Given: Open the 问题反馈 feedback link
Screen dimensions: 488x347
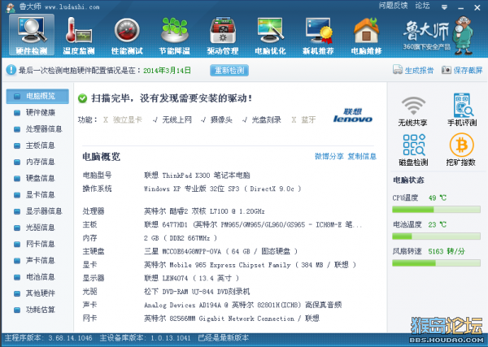Looking at the screenshot, I should tap(393, 6).
